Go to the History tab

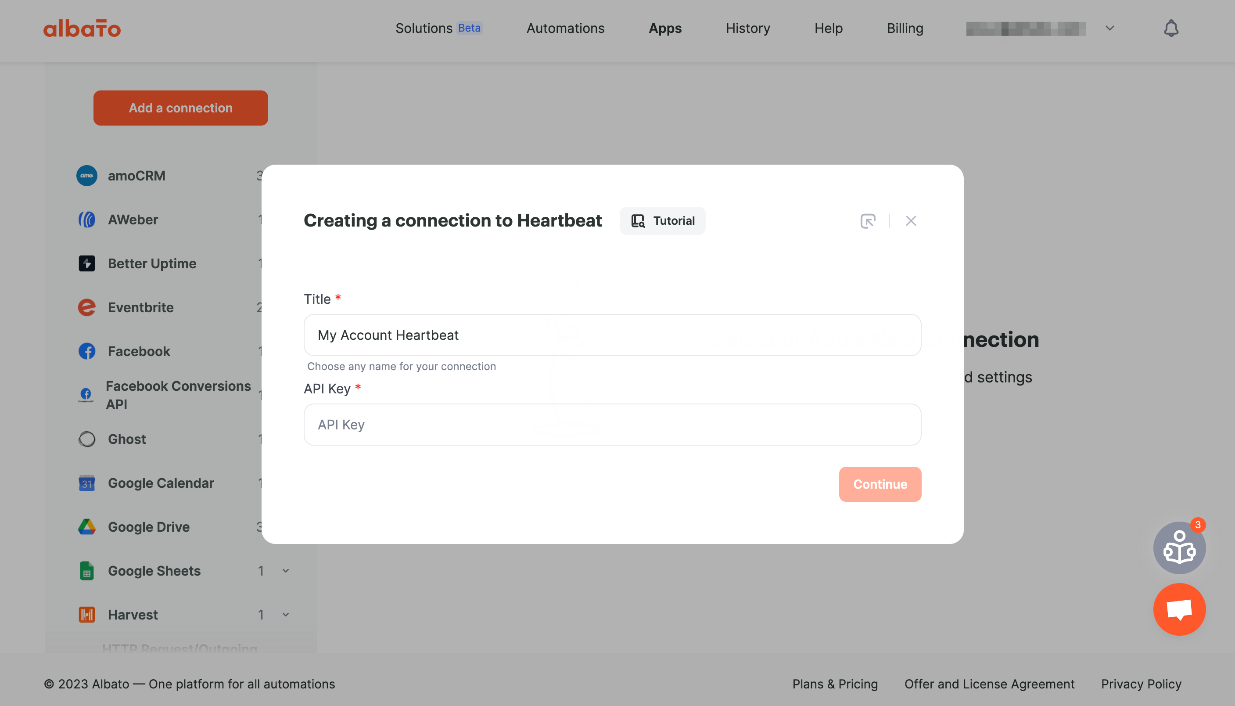pos(747,28)
